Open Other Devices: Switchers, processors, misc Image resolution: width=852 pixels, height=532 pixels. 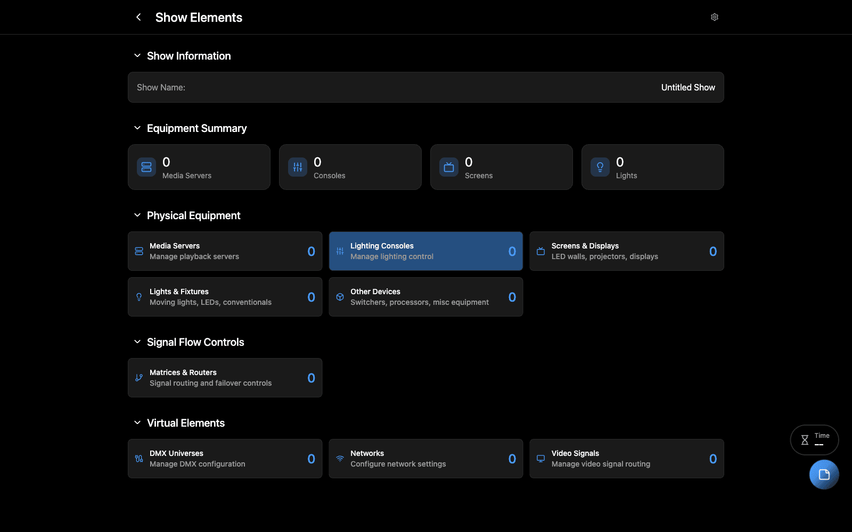[426, 297]
